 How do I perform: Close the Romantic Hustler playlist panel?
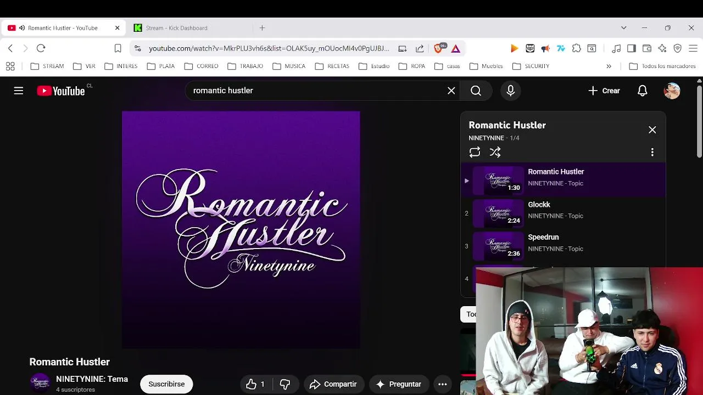point(652,130)
